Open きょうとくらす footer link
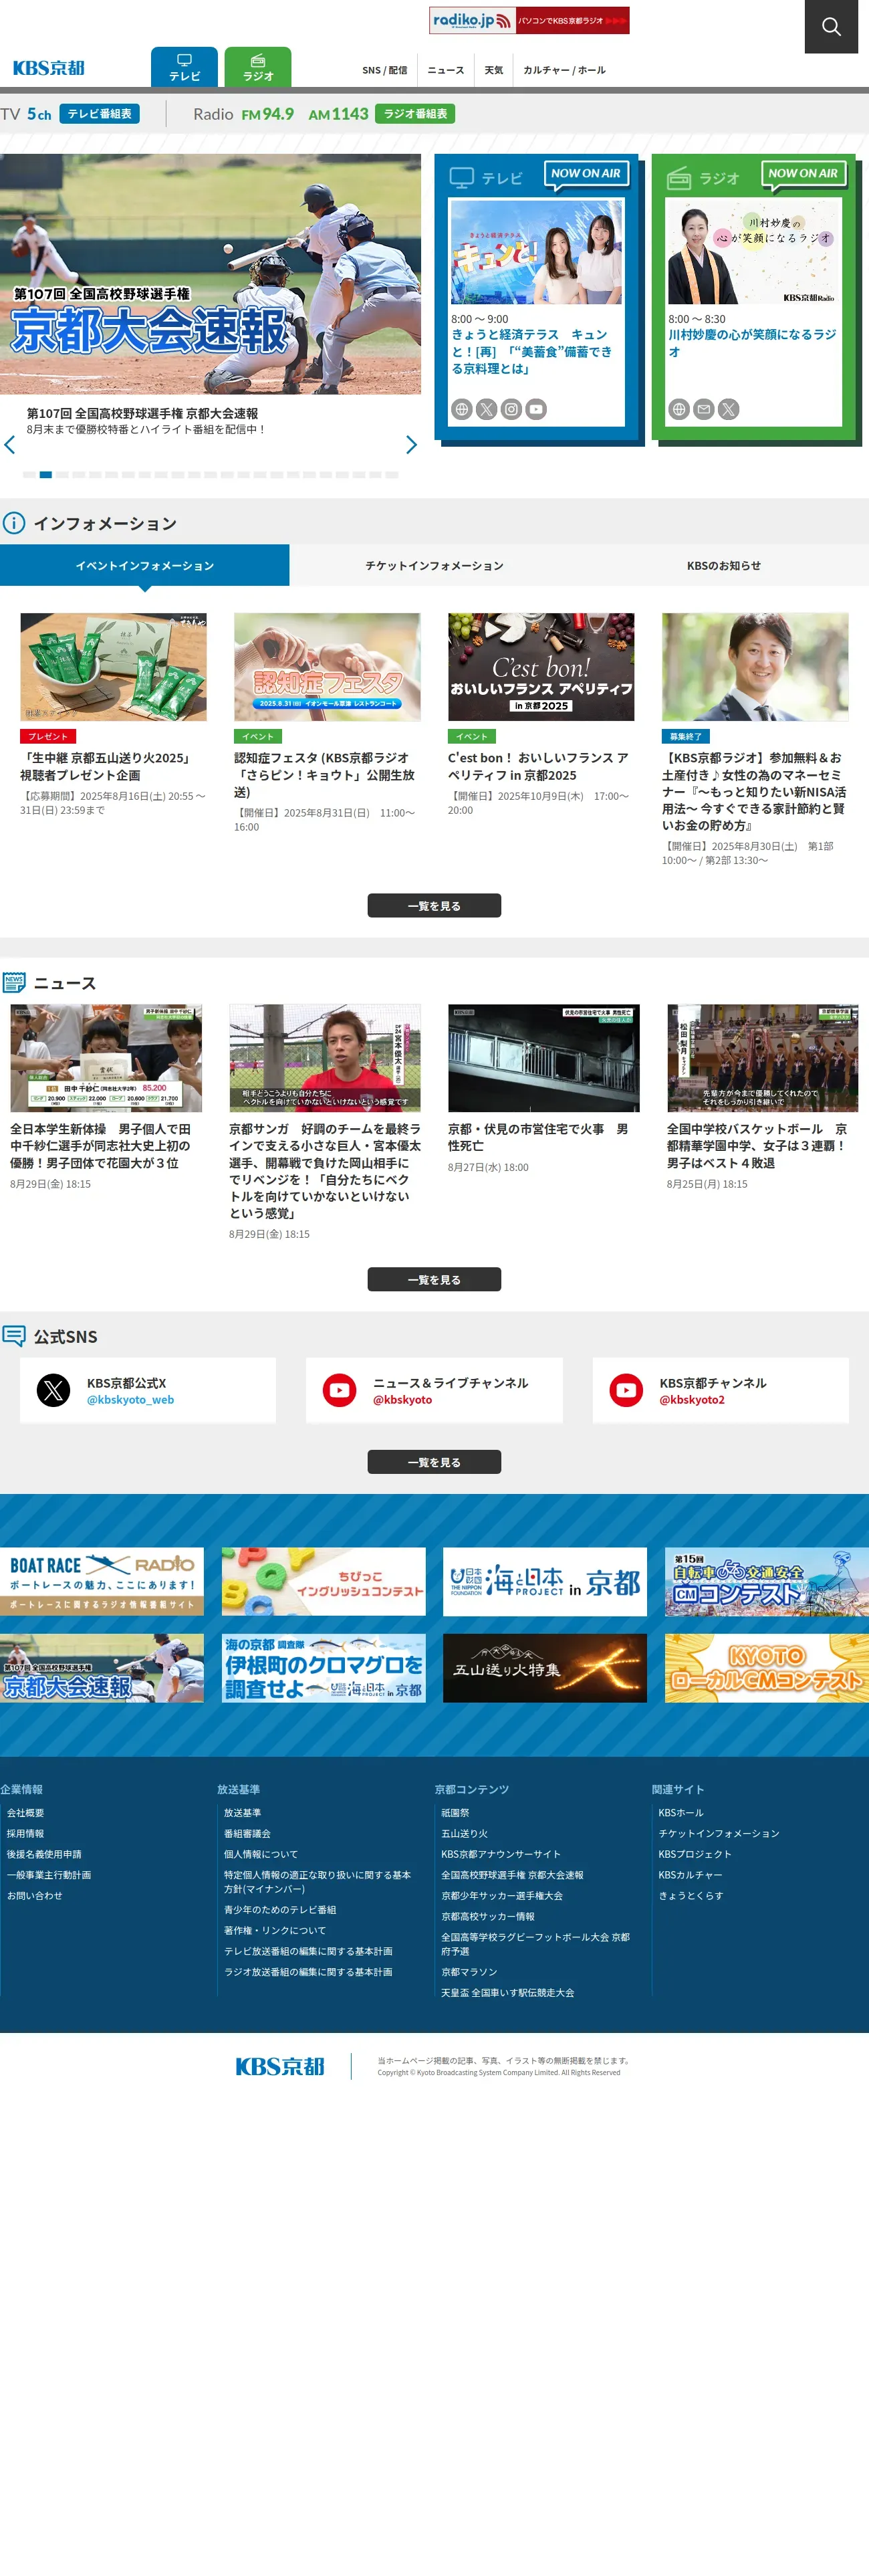This screenshot has width=869, height=2576. click(690, 1896)
